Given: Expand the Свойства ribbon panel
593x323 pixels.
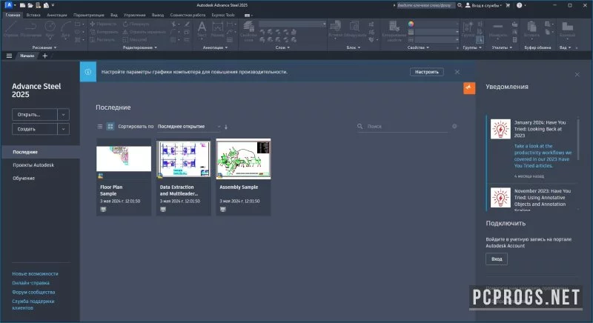Looking at the screenshot, I should tap(418, 47).
